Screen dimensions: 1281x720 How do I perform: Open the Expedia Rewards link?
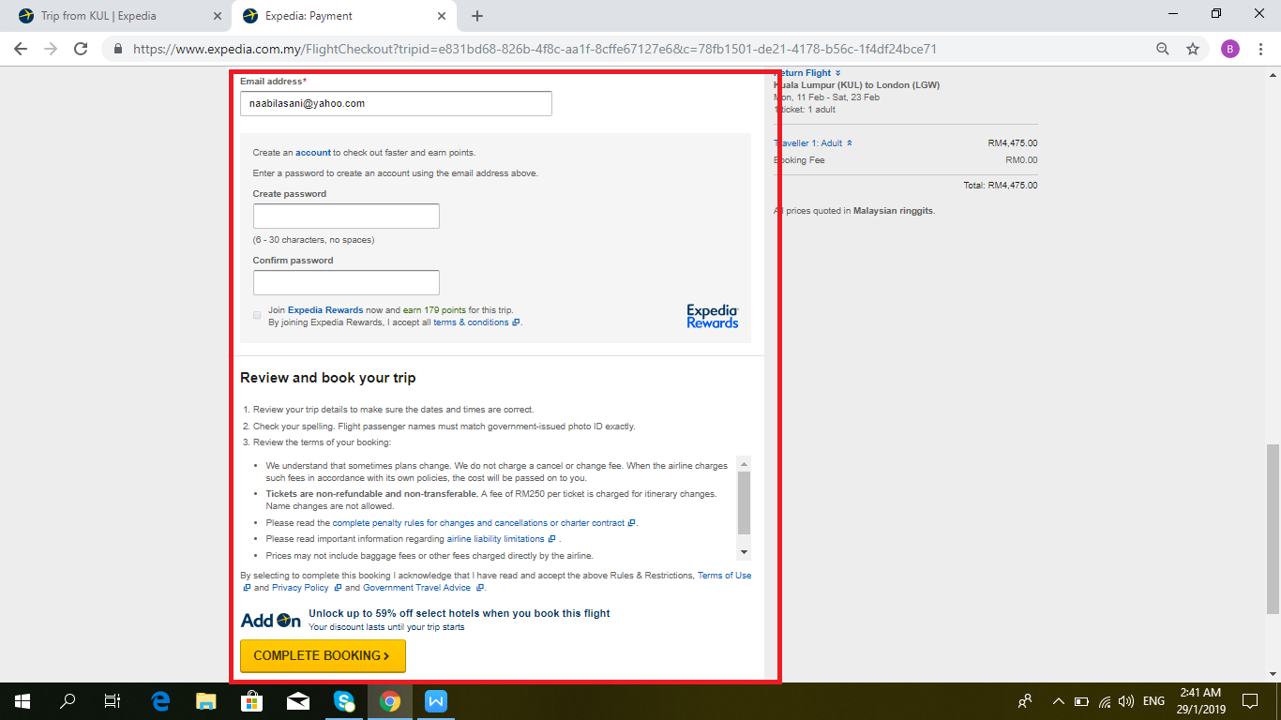325,309
